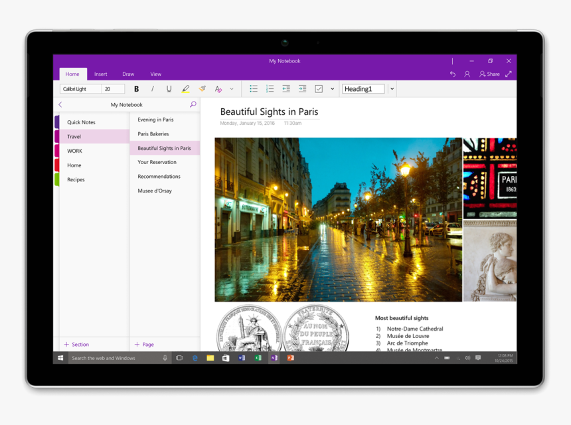This screenshot has width=571, height=425.
Task: Insert a To Do tag checkbox
Action: tap(319, 88)
